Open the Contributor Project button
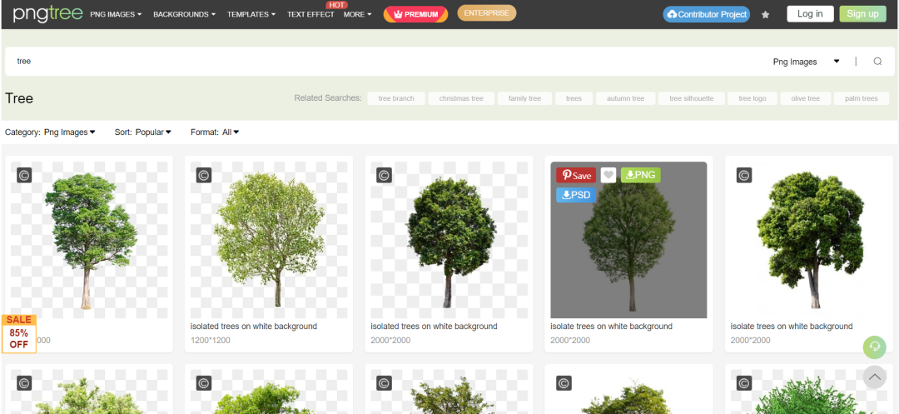 707,14
